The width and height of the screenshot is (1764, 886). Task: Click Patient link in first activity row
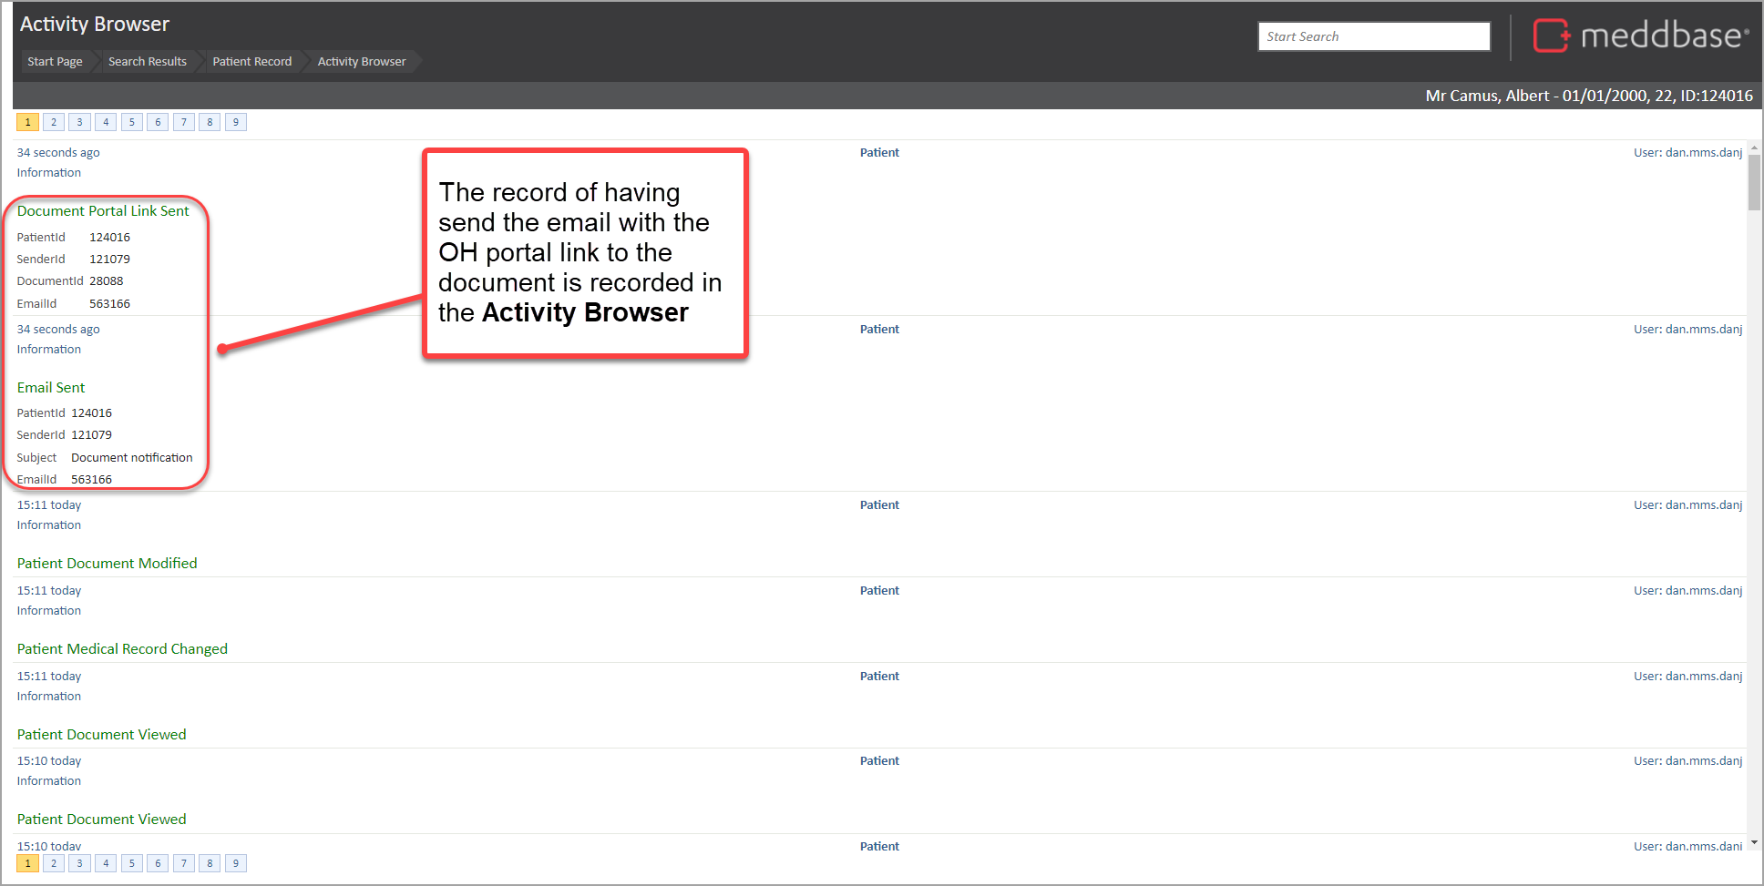[x=878, y=153]
